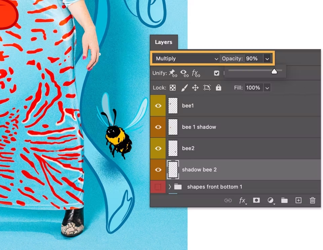Click the Unify layer visibility eye icon

coord(184,73)
